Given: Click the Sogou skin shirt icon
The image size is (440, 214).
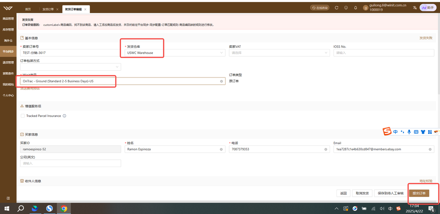Looking at the screenshot, I should coord(423,131).
